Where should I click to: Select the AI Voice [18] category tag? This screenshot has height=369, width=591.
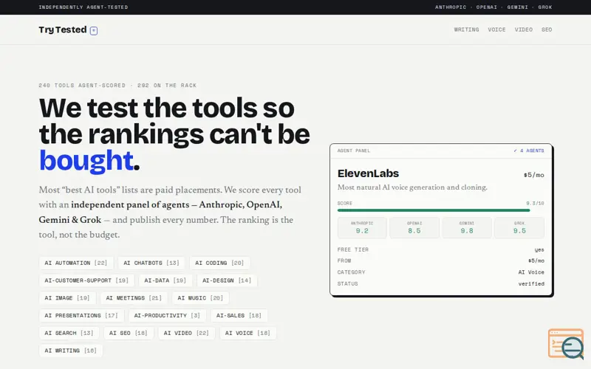pos(247,333)
